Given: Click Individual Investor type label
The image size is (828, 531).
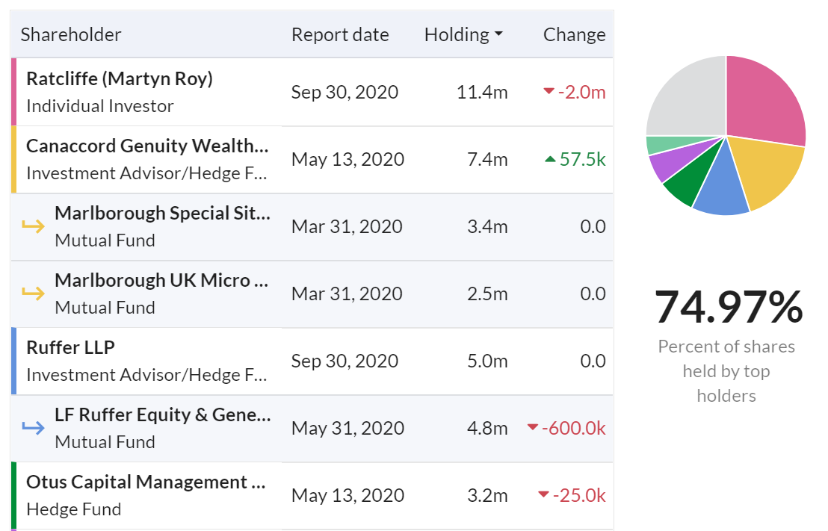Looking at the screenshot, I should tap(100, 106).
